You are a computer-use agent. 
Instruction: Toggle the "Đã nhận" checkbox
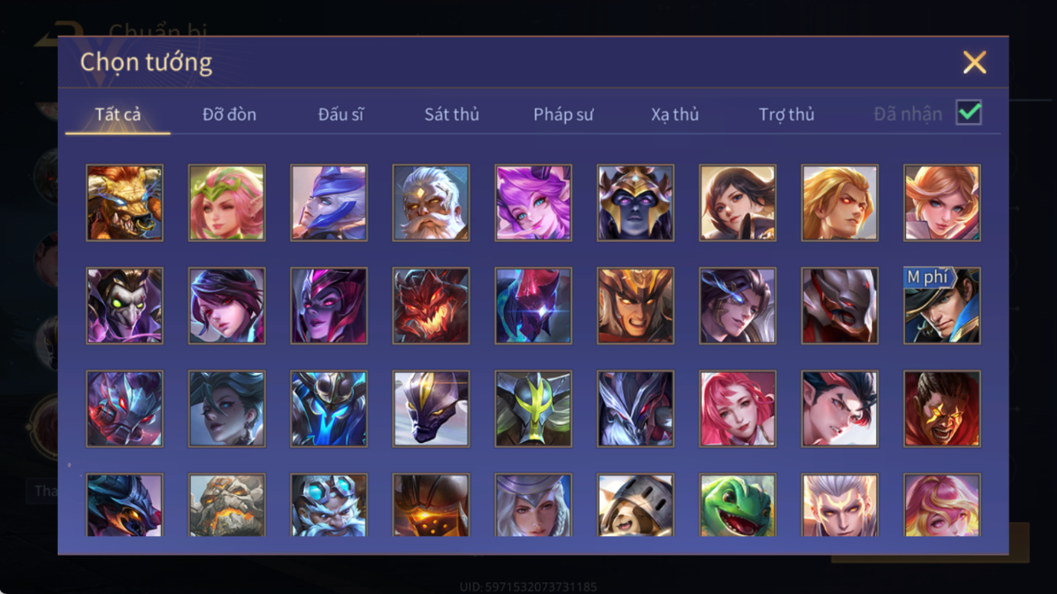click(968, 113)
